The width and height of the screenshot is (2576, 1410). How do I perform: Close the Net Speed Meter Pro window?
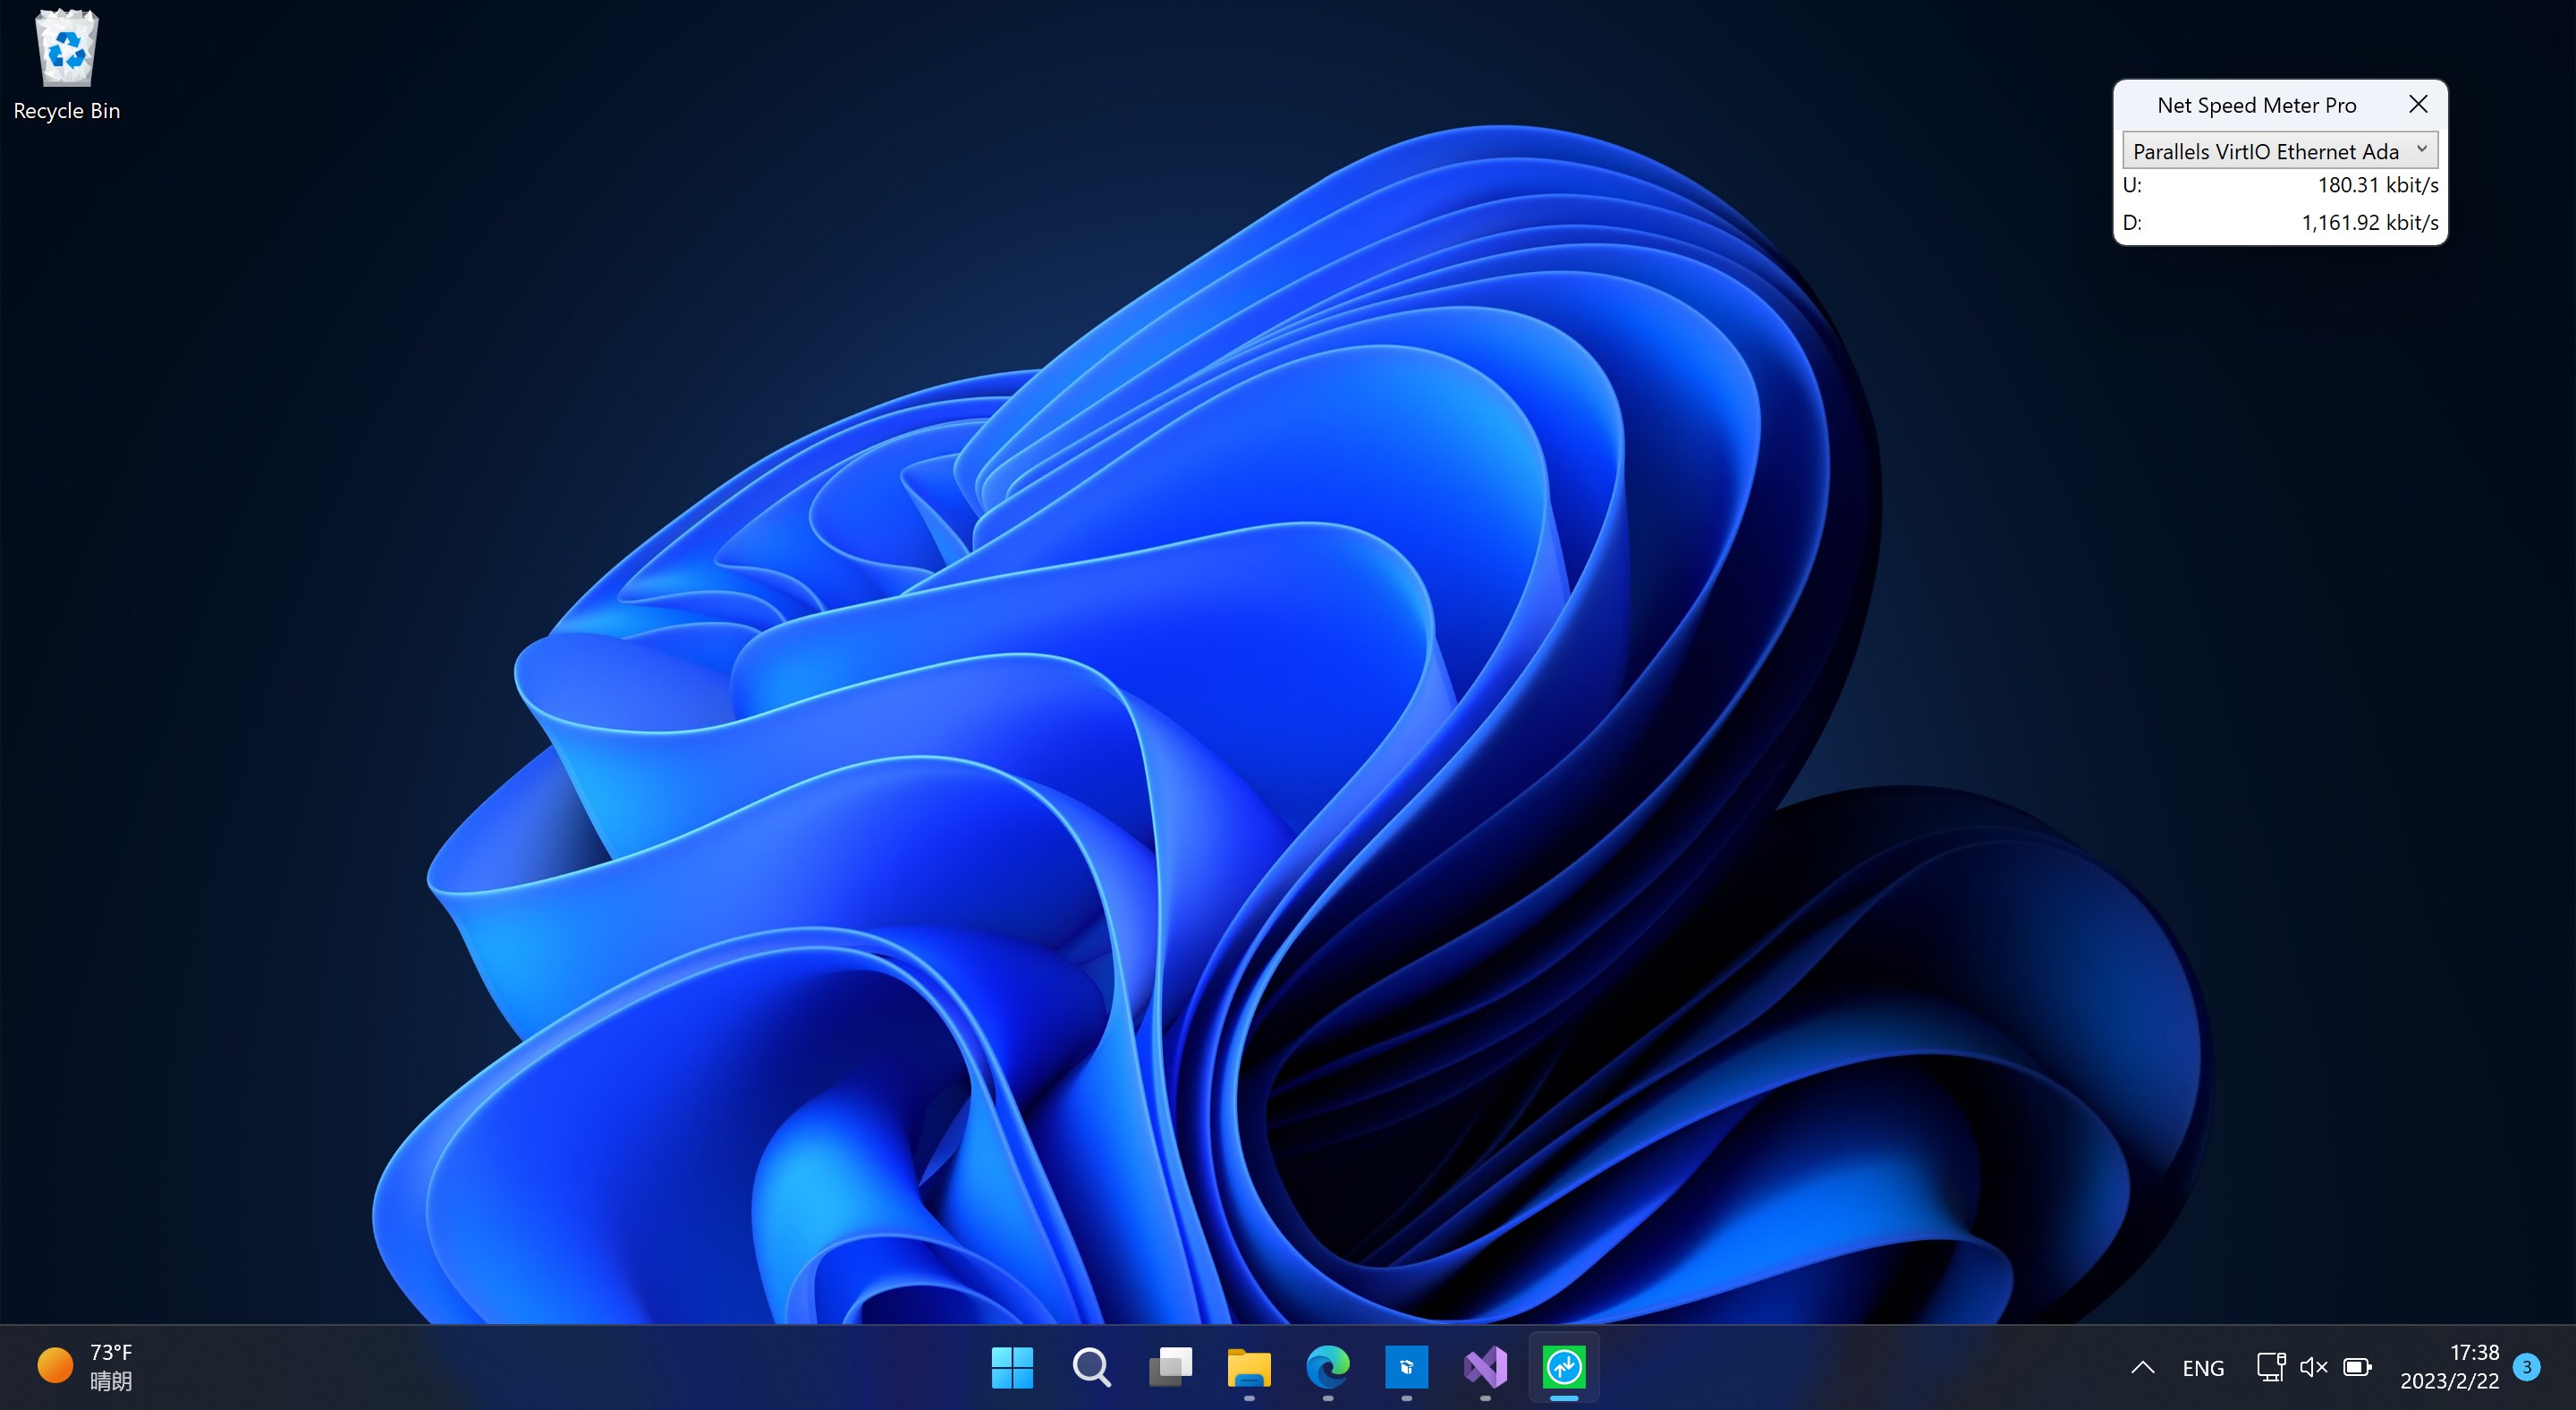click(x=2418, y=104)
